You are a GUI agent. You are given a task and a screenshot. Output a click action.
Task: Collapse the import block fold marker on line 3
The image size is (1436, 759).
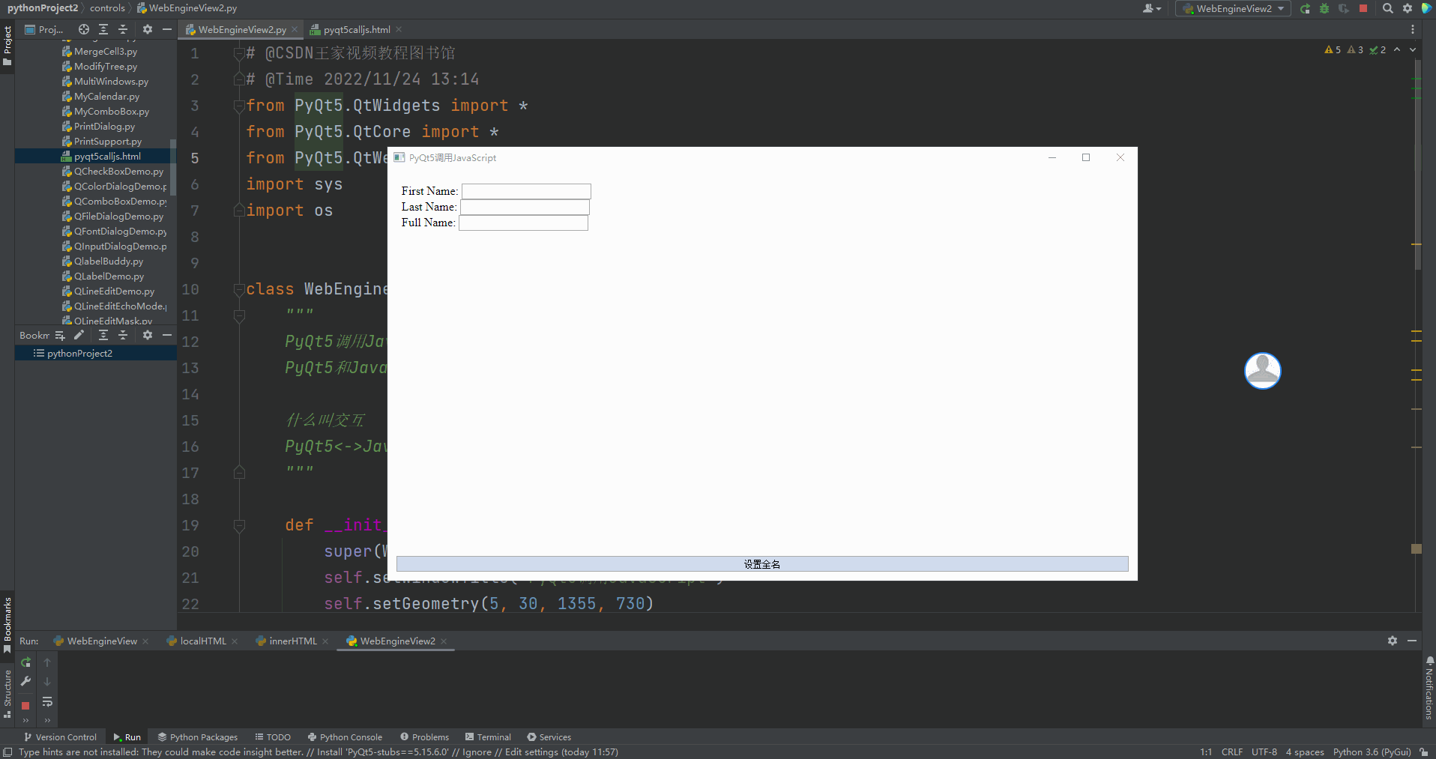pos(239,106)
